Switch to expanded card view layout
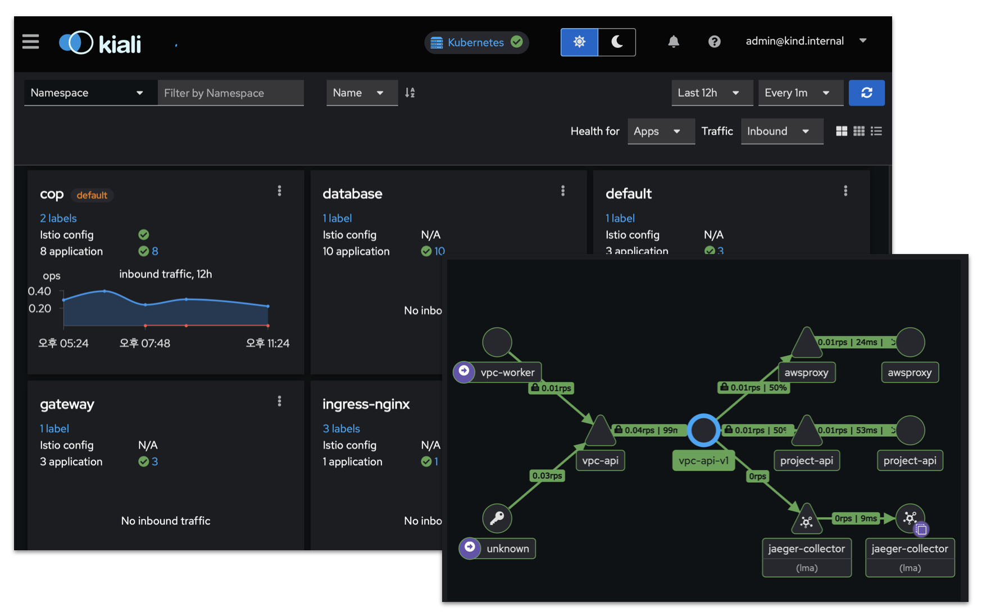Image resolution: width=982 pixels, height=616 pixels. coord(842,131)
